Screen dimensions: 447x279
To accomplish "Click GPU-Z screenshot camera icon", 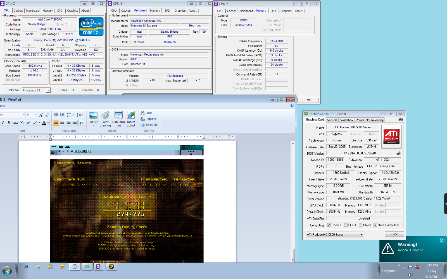I will (400, 120).
